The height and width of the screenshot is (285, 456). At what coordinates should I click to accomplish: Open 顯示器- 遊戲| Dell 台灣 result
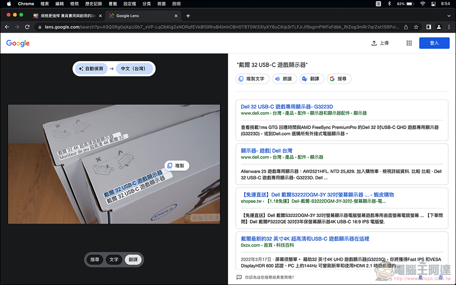266,150
